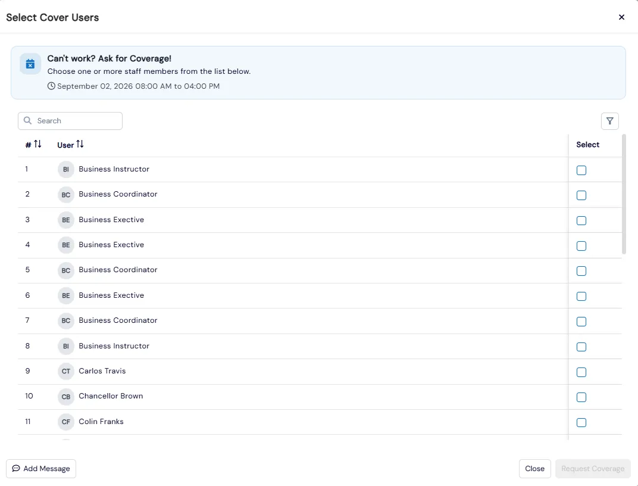Click the name Carlos Travis

click(x=102, y=371)
